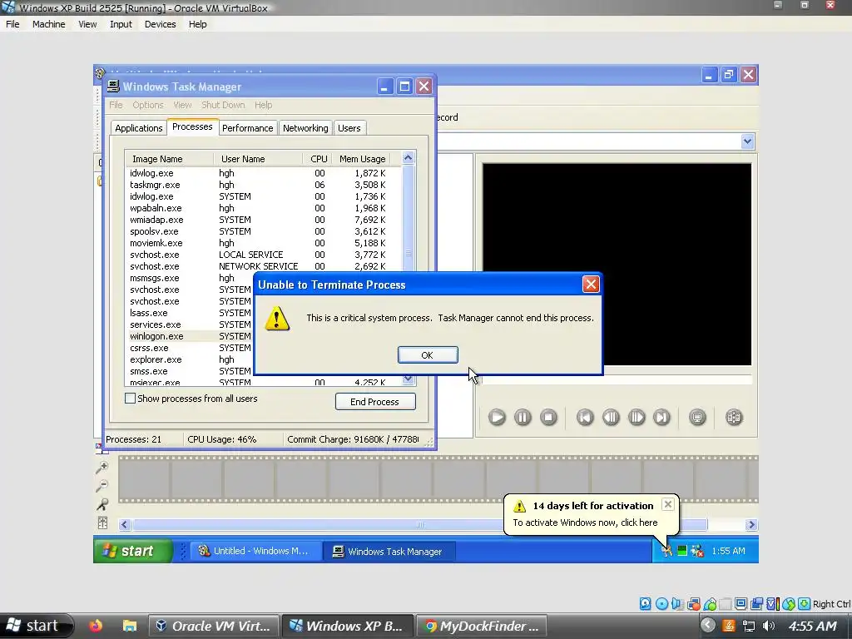
Task: Select the wpabaln.exe process
Action: click(263, 208)
